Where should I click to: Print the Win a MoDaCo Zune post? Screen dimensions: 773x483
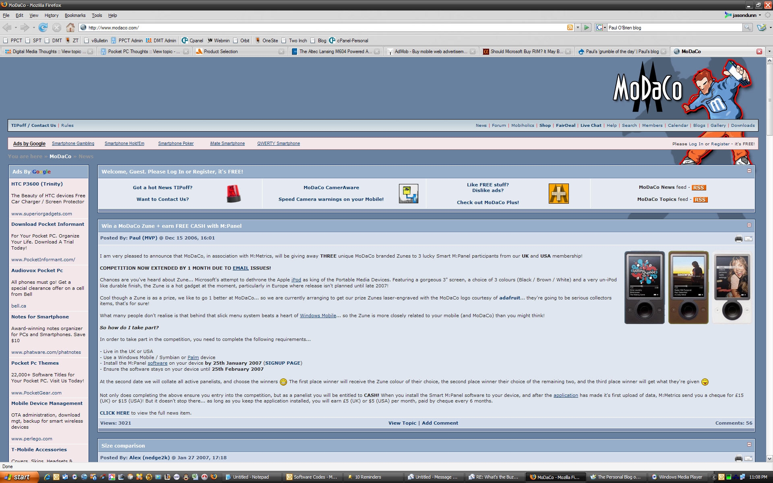(x=738, y=239)
